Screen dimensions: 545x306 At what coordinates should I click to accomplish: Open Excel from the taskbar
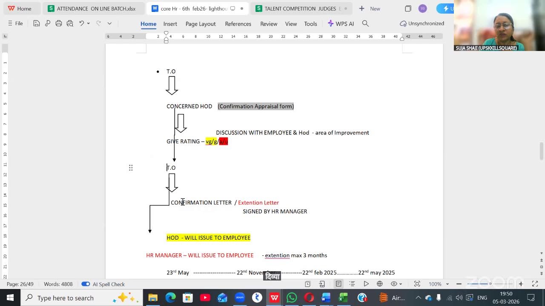pos(344,298)
